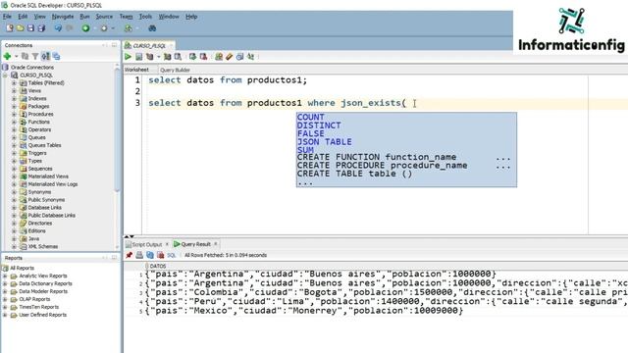Click the green Back navigation icon
This screenshot has width=628, height=353.
85,28
